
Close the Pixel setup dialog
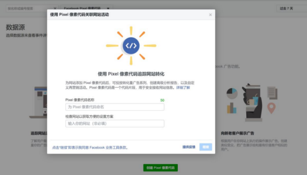point(210,14)
